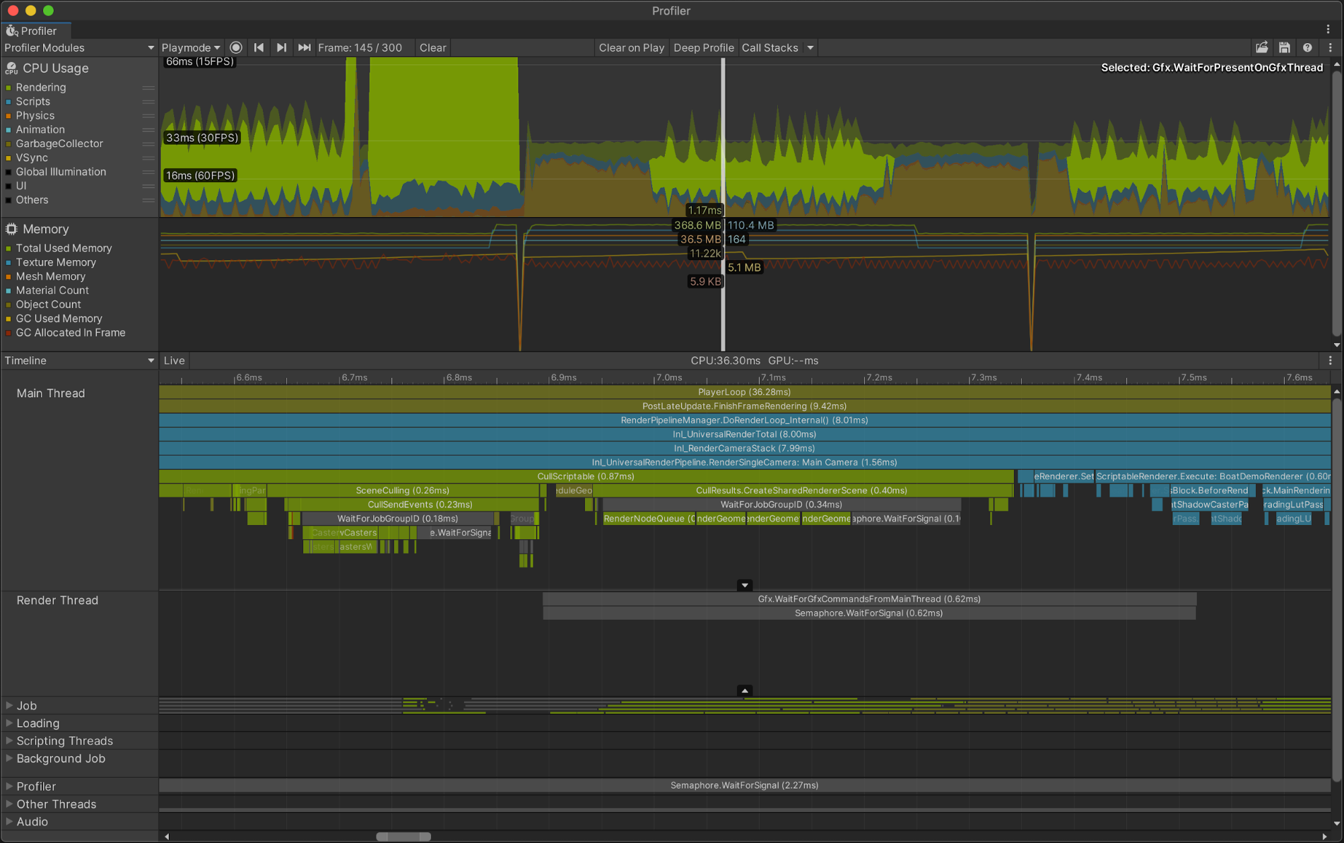Image resolution: width=1344 pixels, height=843 pixels.
Task: Step to next frame
Action: click(x=281, y=48)
